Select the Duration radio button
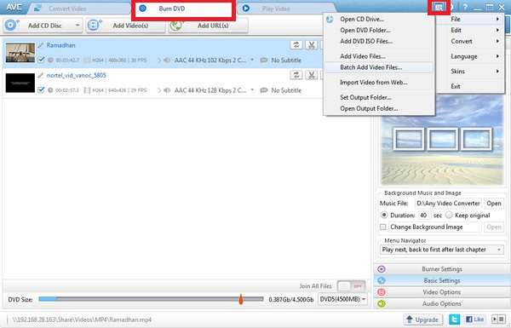The width and height of the screenshot is (511, 328). (384, 216)
